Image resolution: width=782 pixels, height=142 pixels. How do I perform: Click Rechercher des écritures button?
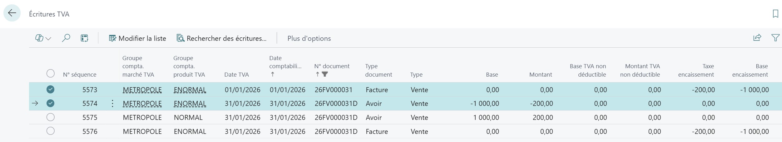coord(221,38)
